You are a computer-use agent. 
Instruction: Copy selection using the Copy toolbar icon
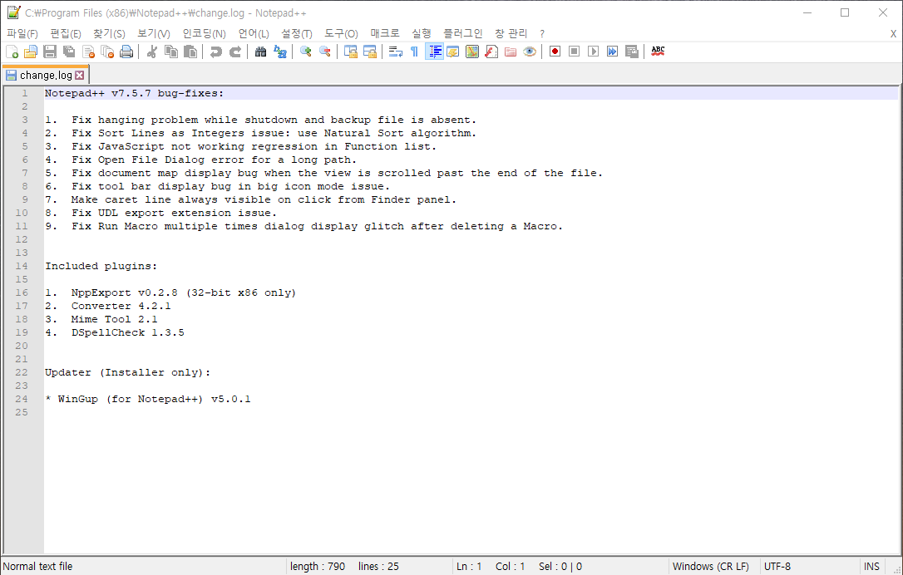click(171, 52)
